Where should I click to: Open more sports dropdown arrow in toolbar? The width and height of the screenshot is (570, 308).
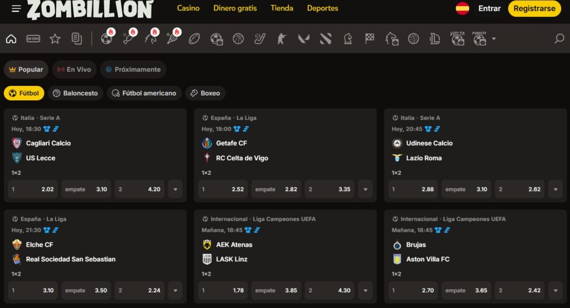[494, 38]
